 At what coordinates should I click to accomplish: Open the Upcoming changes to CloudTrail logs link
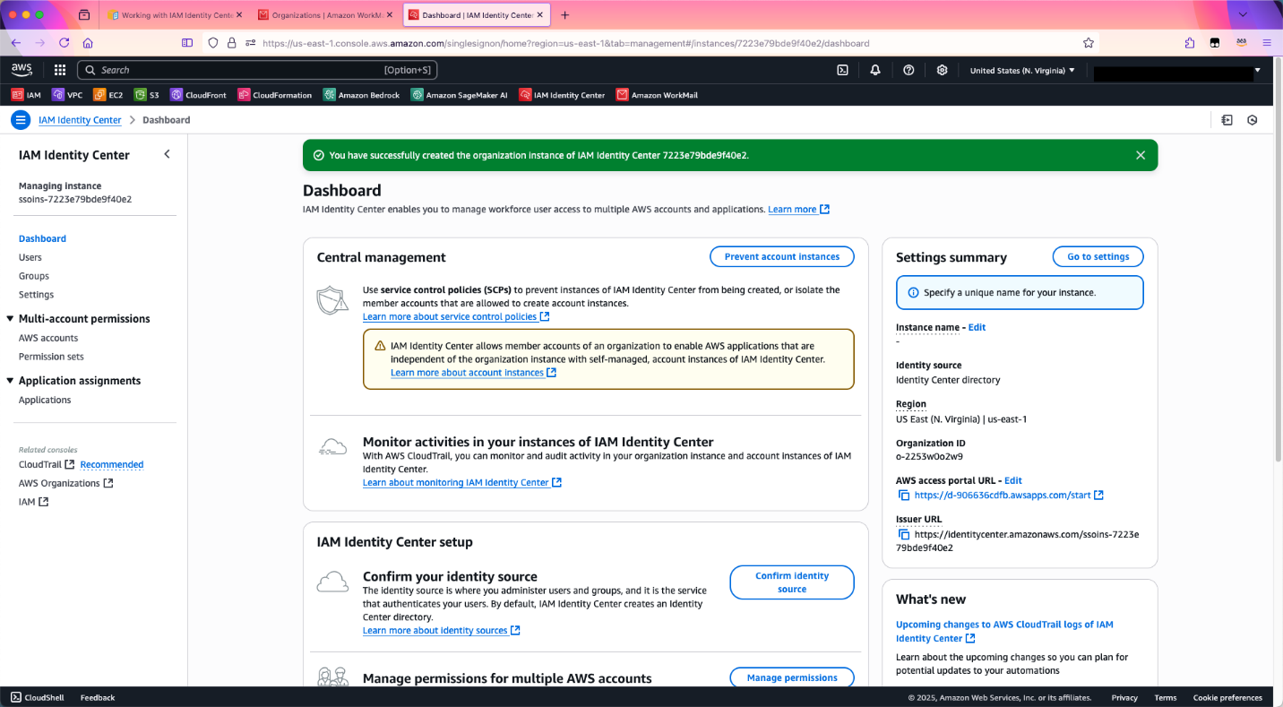click(1004, 632)
